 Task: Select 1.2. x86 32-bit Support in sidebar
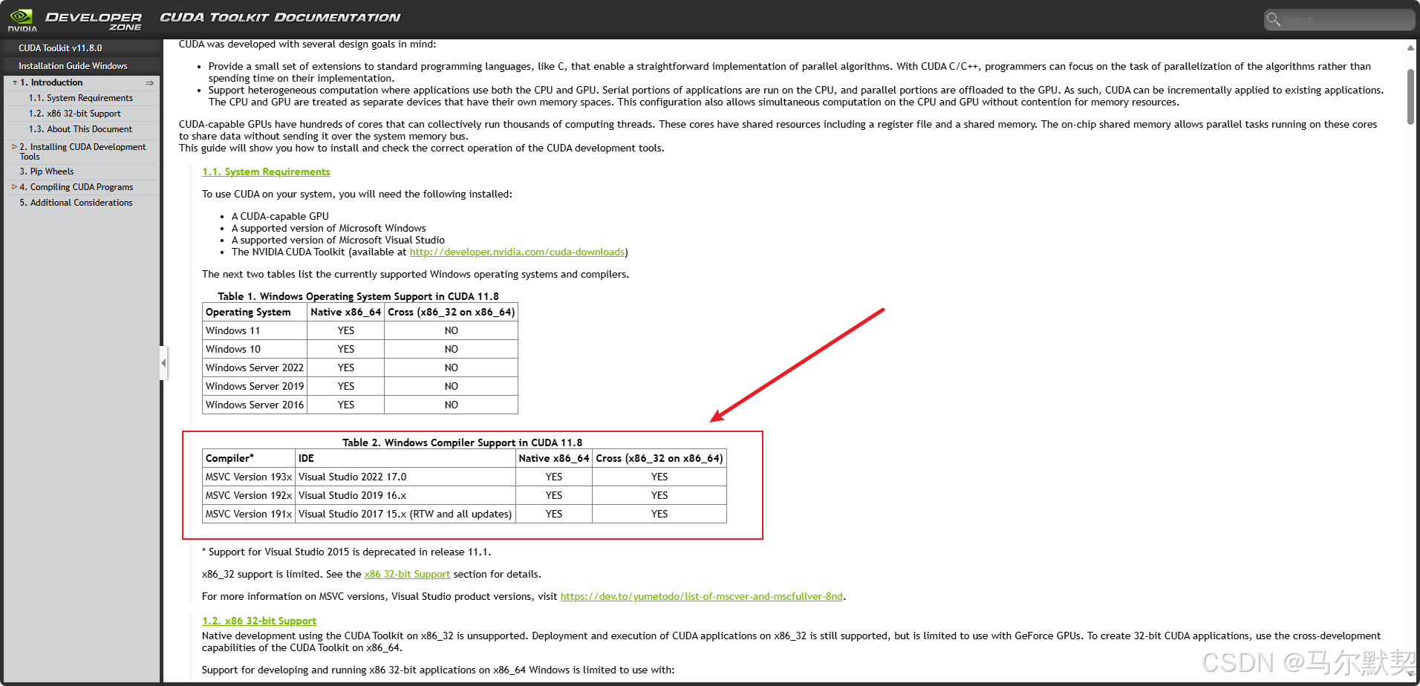[75, 114]
